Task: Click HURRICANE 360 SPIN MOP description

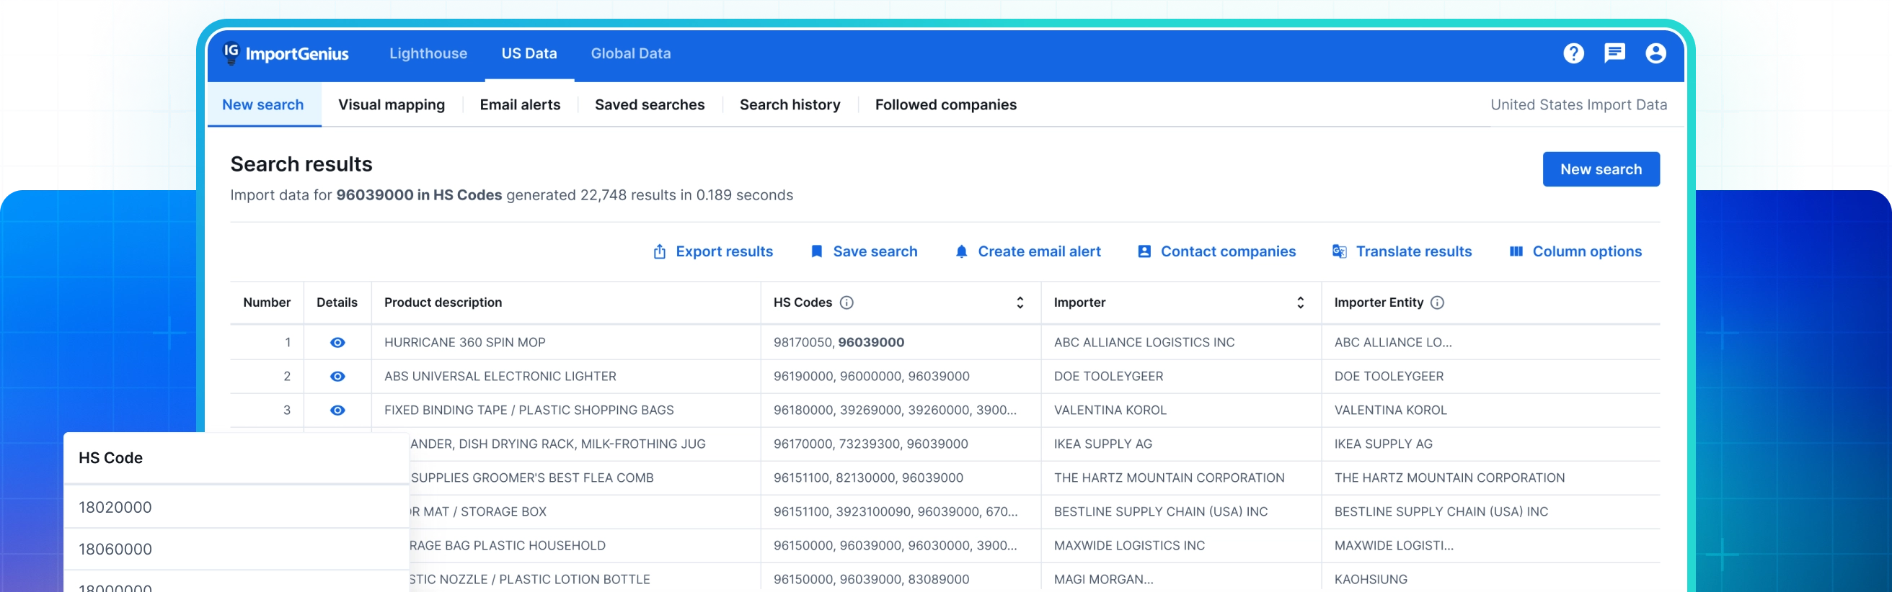Action: coord(464,343)
